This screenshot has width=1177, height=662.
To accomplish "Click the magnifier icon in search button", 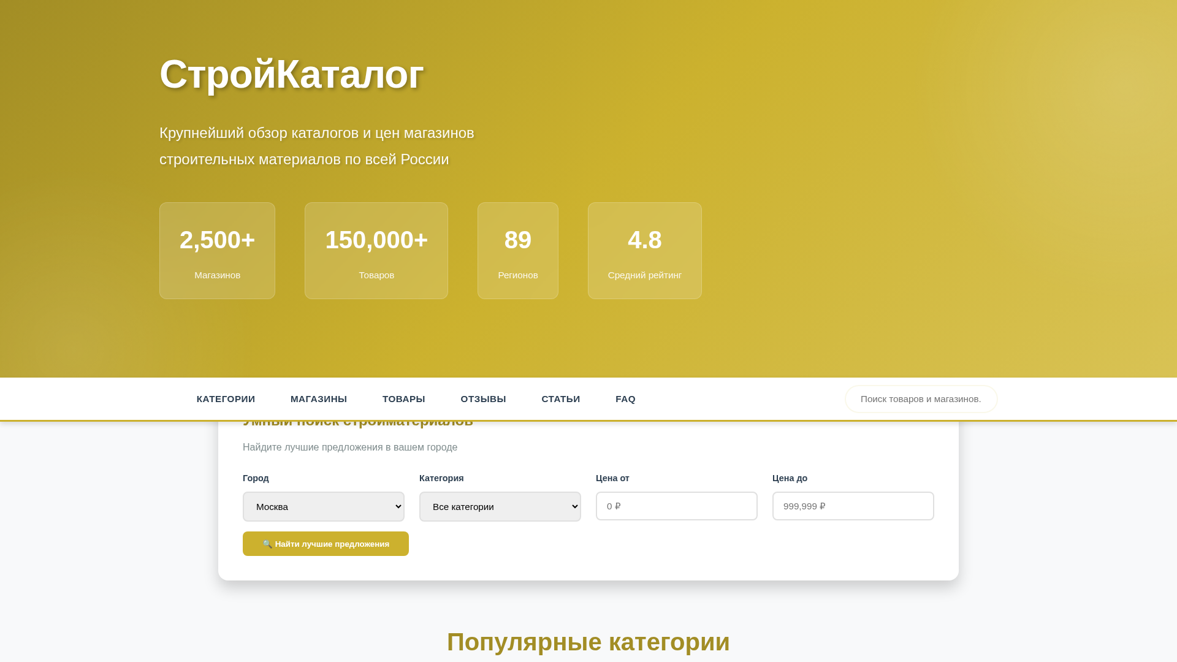I will (267, 544).
